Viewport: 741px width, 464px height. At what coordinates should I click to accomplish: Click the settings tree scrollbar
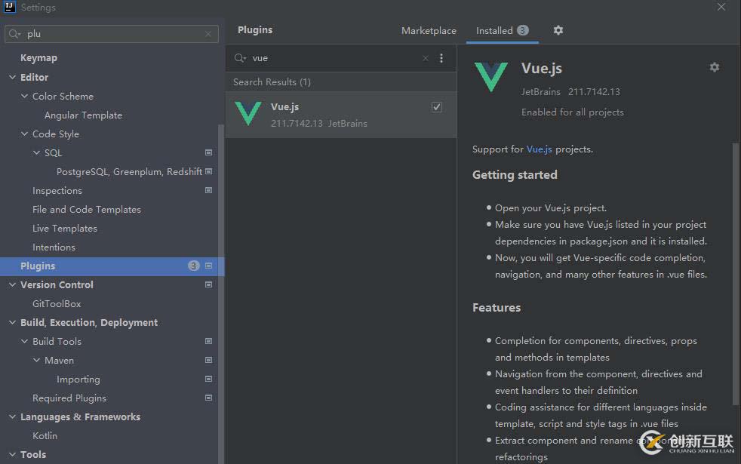click(x=220, y=293)
